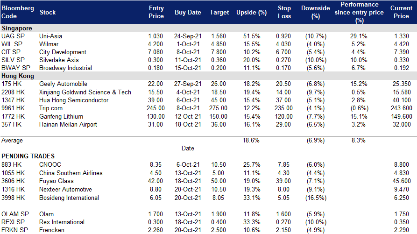Click the average performance '8.3%' value
The image size is (417, 234).
click(358, 141)
